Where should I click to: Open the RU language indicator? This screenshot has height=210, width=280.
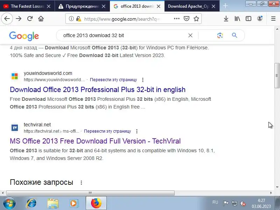(215, 202)
